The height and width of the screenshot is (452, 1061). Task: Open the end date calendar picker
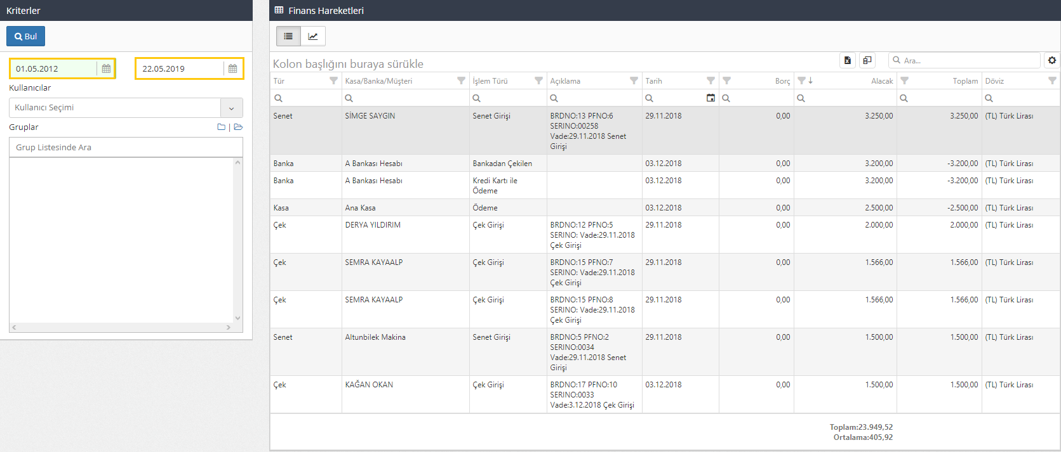tap(233, 68)
